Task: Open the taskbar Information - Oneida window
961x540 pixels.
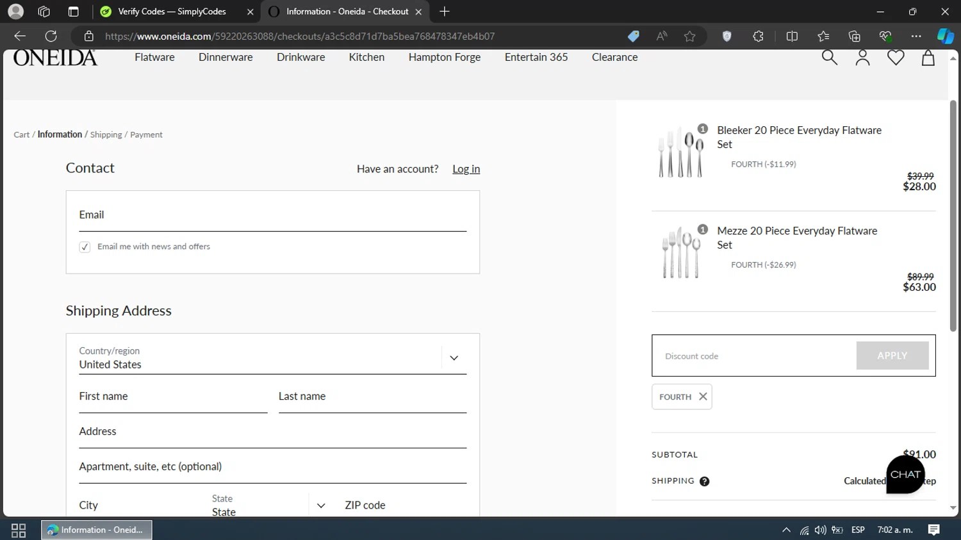Action: [97, 530]
